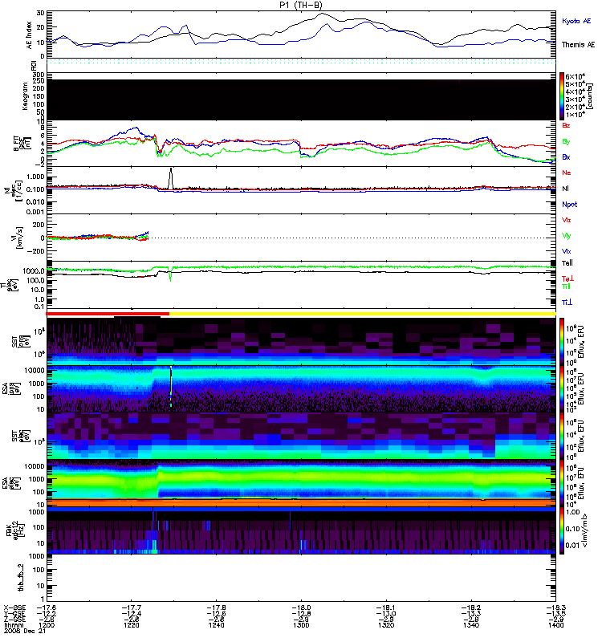Click the X-GSE value -17.7
Viewport: 602px width, 642px height.
pyautogui.click(x=131, y=607)
